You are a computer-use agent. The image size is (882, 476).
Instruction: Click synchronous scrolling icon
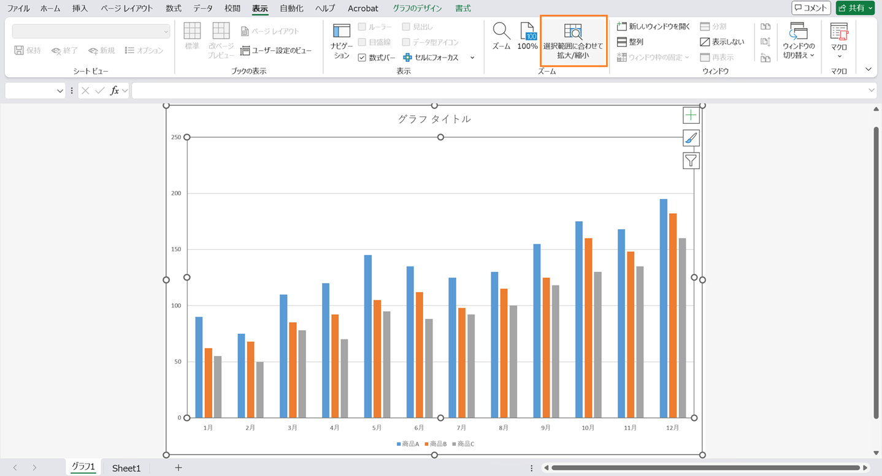coord(765,42)
